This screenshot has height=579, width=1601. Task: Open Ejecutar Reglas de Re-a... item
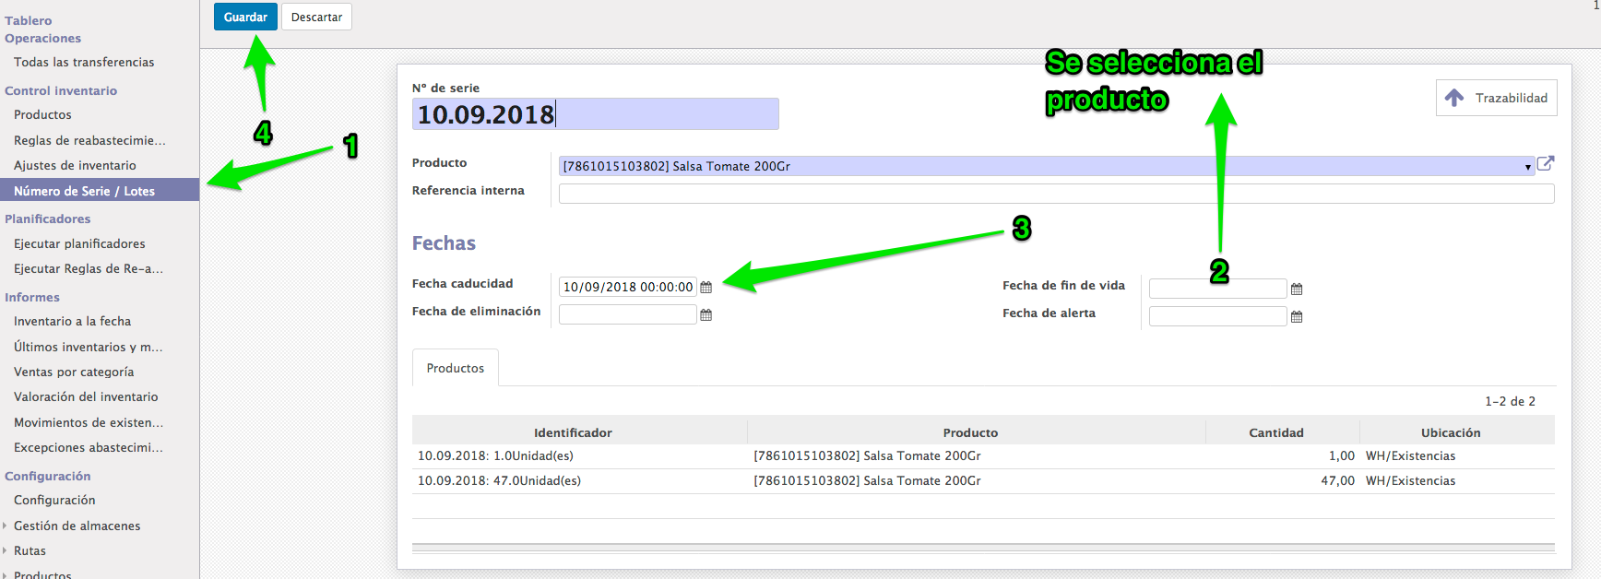89,268
